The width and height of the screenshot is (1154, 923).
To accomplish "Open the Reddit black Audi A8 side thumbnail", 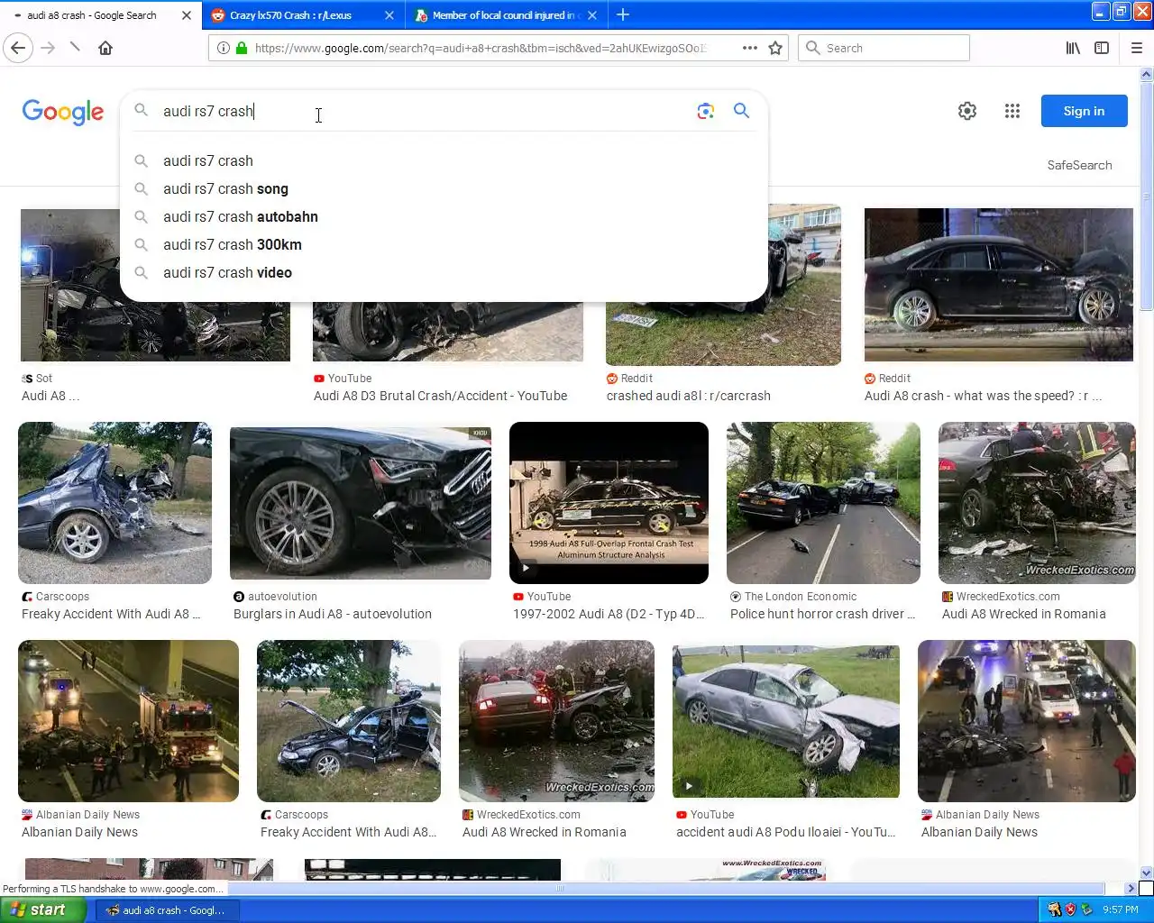I will 999,285.
